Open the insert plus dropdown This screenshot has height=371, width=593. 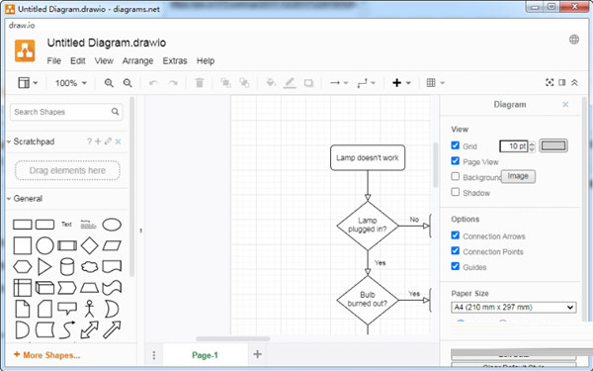click(x=401, y=83)
